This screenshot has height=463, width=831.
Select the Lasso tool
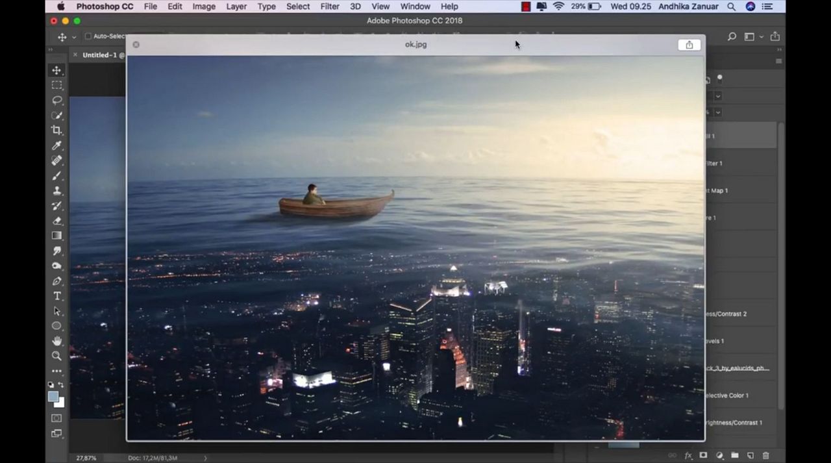click(57, 100)
